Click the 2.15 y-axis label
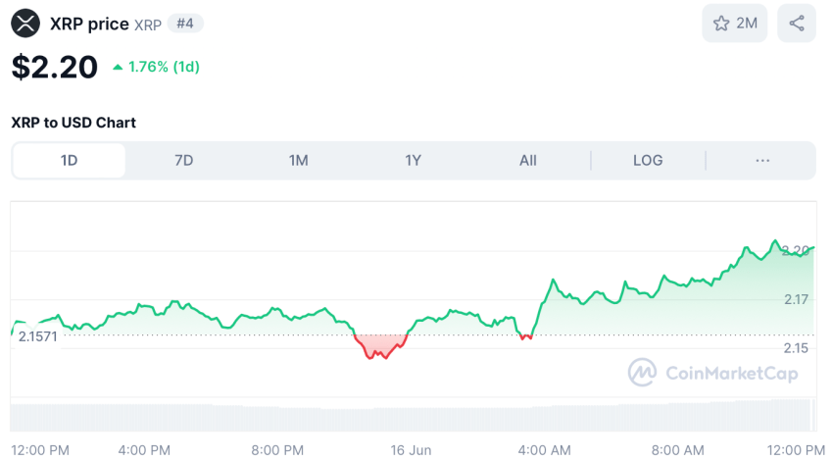This screenshot has width=832, height=461. coord(796,348)
